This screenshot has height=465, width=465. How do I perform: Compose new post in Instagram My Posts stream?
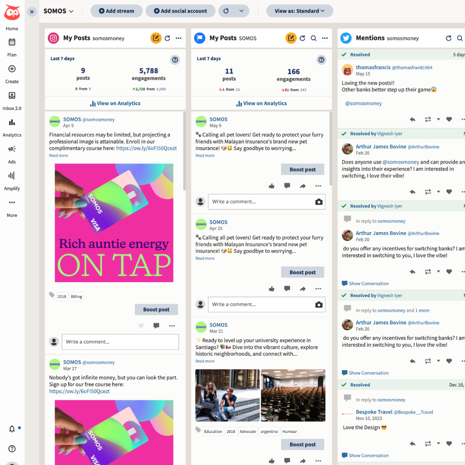(x=156, y=38)
